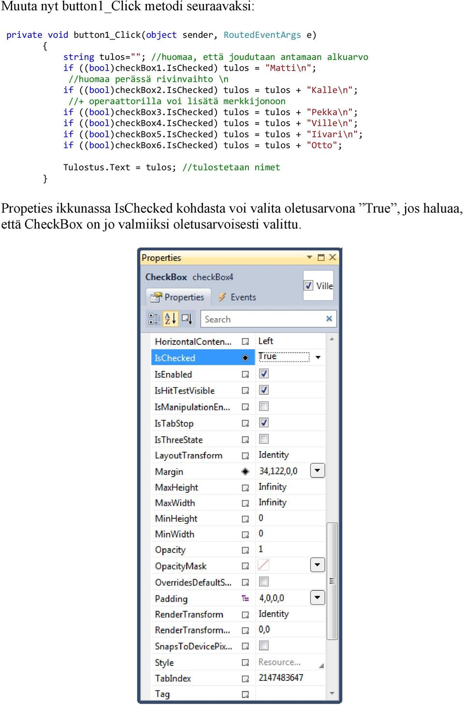The image size is (464, 706).
Task: Maximize the Properties panel
Action: coord(321,257)
